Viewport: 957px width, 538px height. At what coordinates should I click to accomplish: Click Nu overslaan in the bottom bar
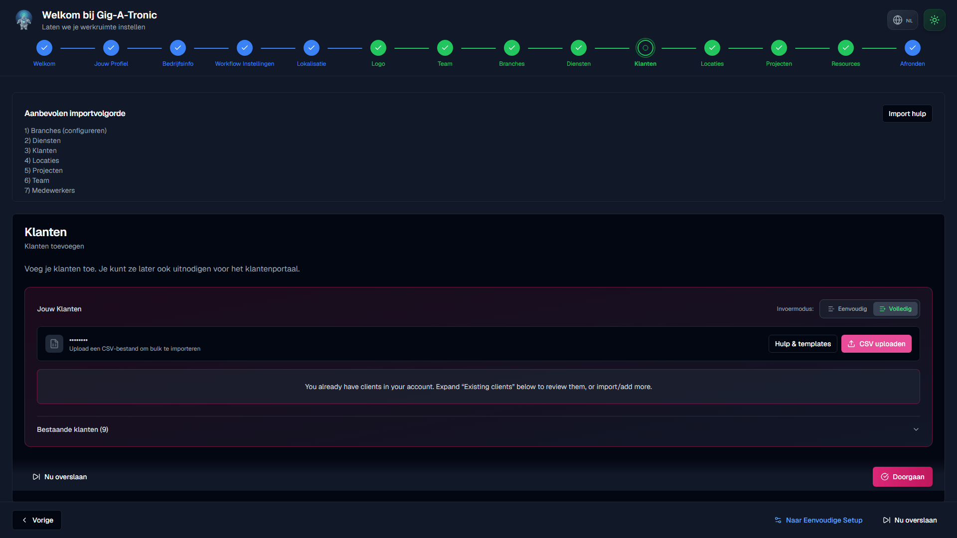click(x=910, y=520)
